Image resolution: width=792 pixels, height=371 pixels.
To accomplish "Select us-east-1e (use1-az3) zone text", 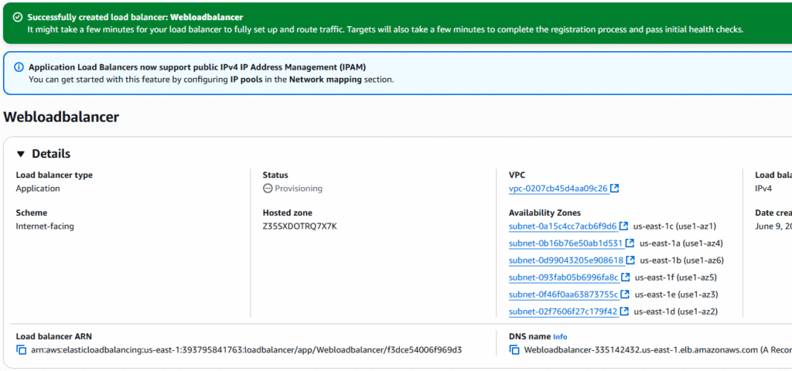I will [676, 294].
